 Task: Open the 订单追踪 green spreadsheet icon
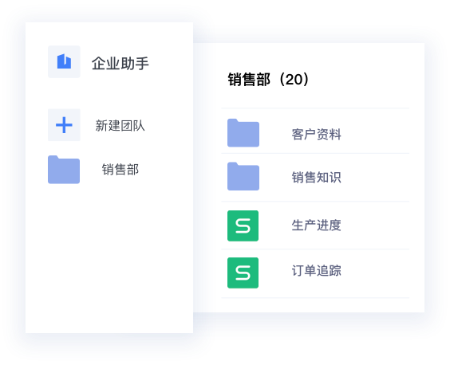243,273
